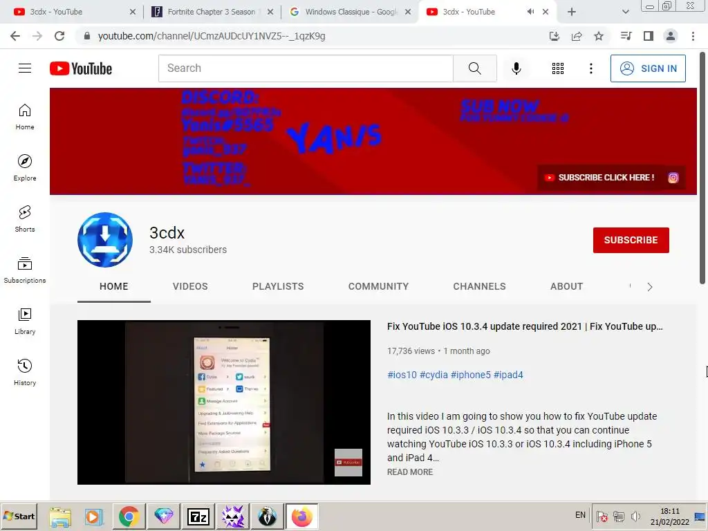
Task: Click the #ipad4 hashtag
Action: [x=508, y=375]
